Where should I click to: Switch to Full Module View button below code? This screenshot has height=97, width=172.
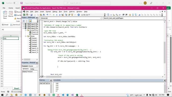tap(43, 77)
